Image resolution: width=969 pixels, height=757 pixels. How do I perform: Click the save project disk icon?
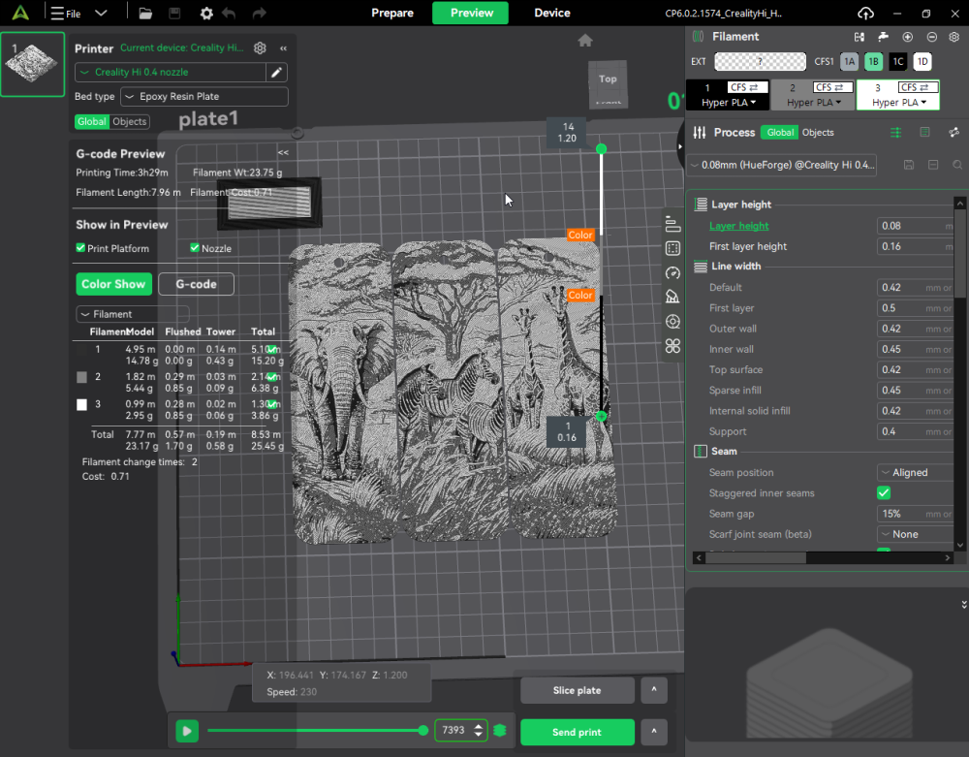tap(174, 13)
